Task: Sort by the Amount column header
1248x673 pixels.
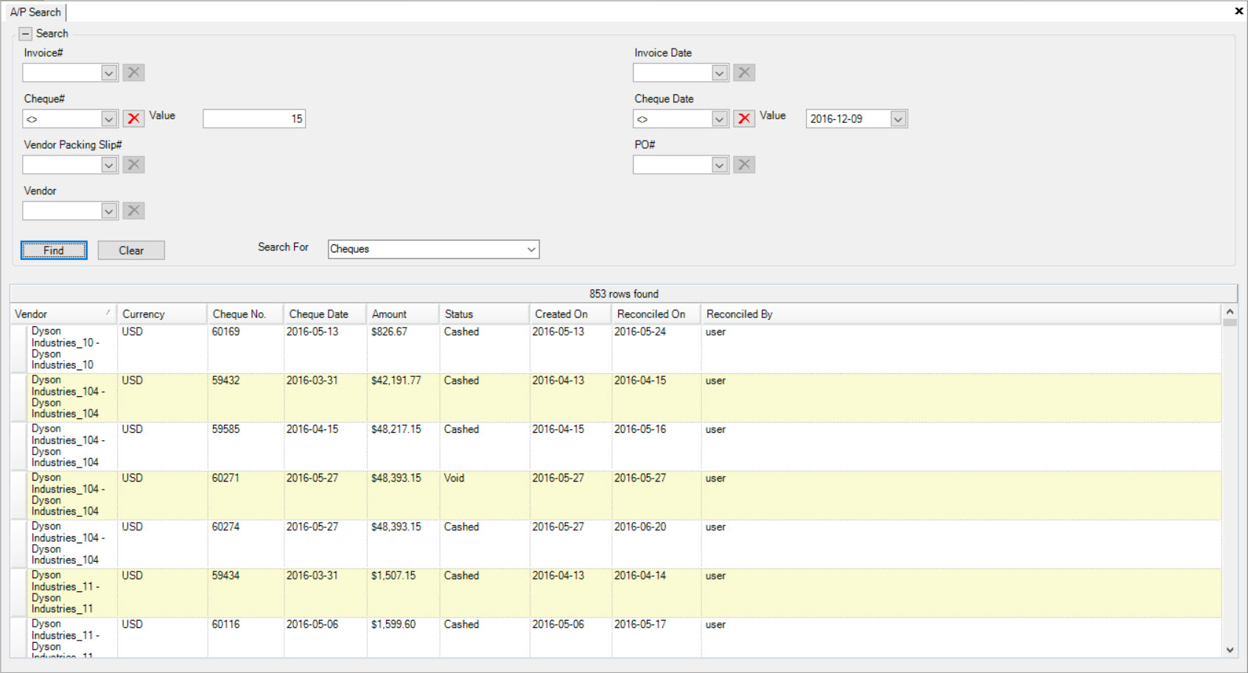Action: (404, 314)
